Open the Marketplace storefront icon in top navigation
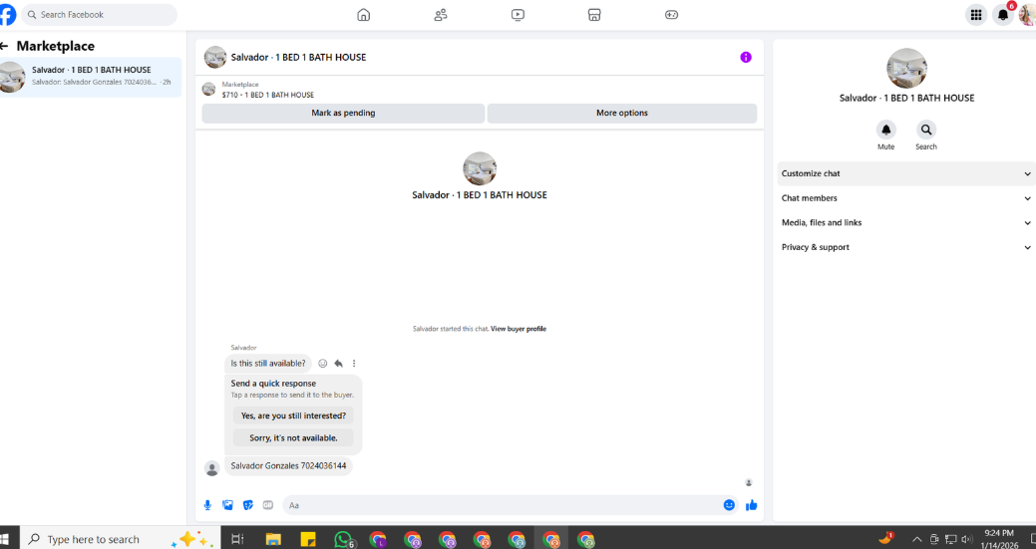 coord(594,15)
